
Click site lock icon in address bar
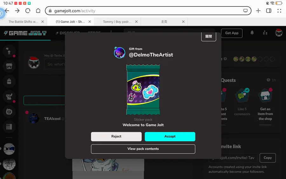(x=50, y=11)
